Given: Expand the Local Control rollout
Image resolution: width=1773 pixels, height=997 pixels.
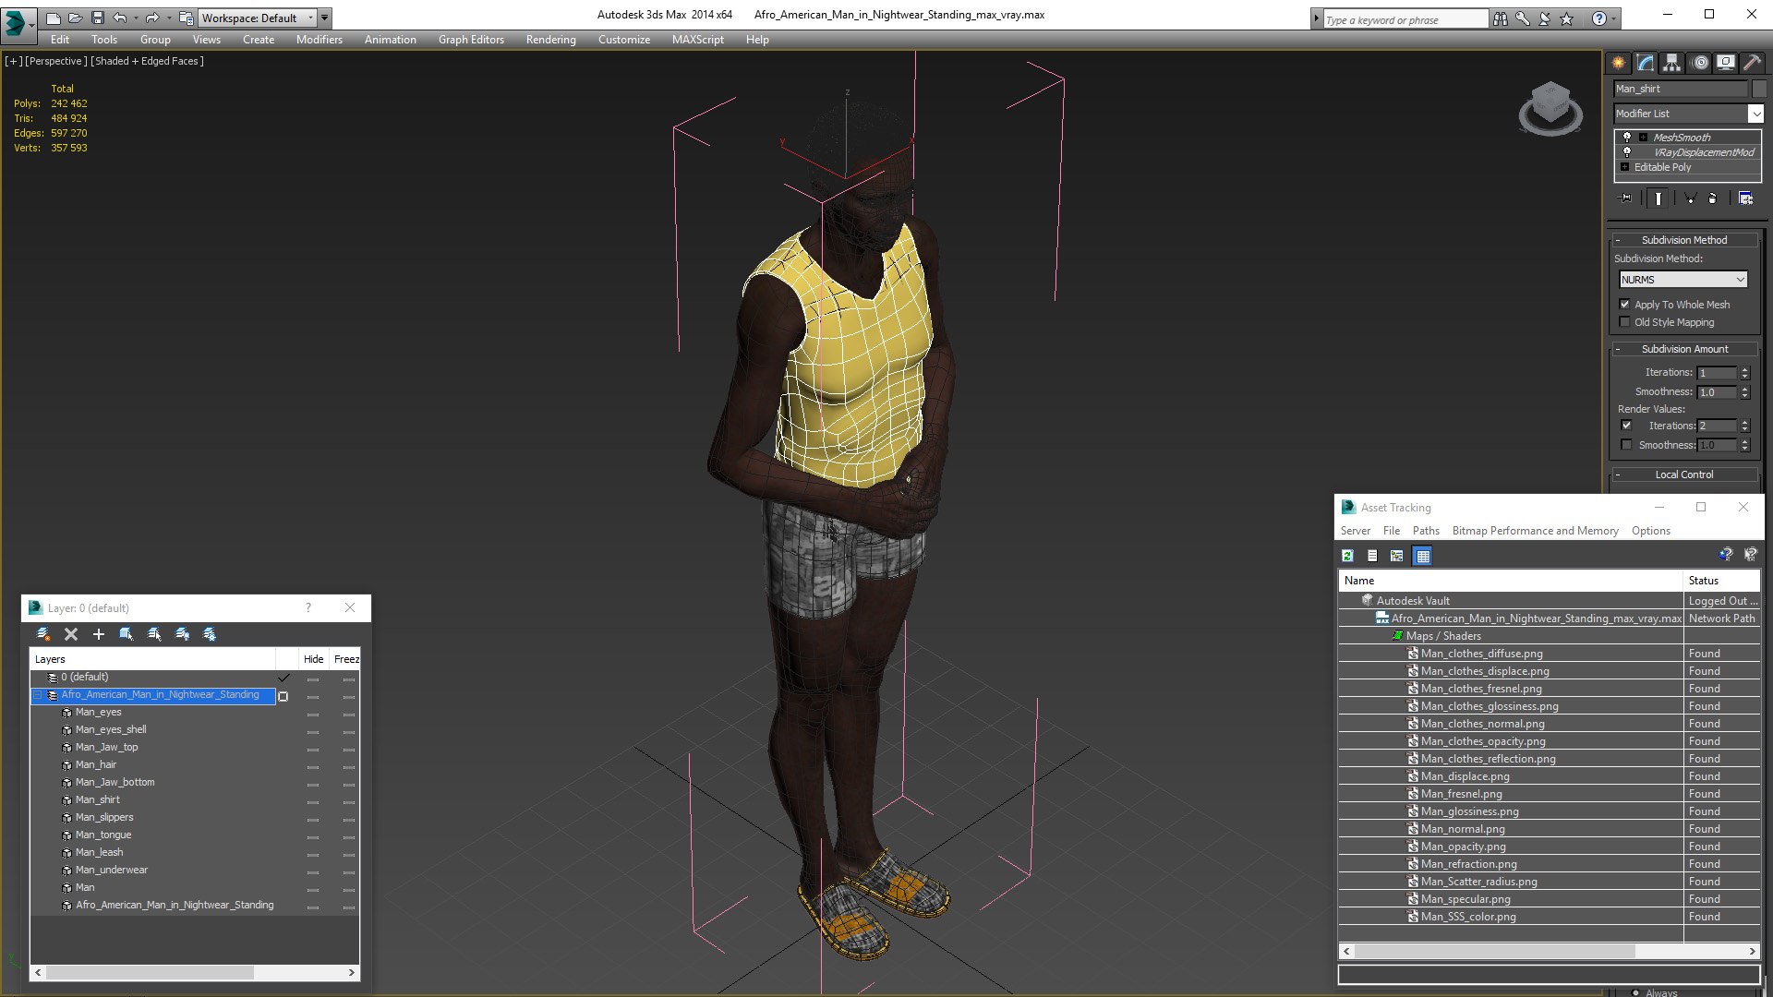Looking at the screenshot, I should [x=1684, y=474].
